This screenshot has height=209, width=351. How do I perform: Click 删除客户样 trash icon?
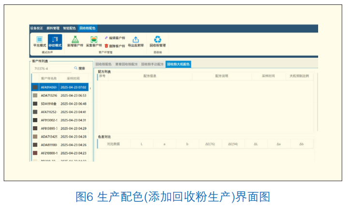(x=106, y=46)
